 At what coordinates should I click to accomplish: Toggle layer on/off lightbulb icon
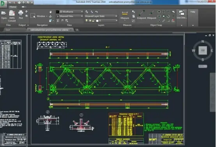[87, 21]
